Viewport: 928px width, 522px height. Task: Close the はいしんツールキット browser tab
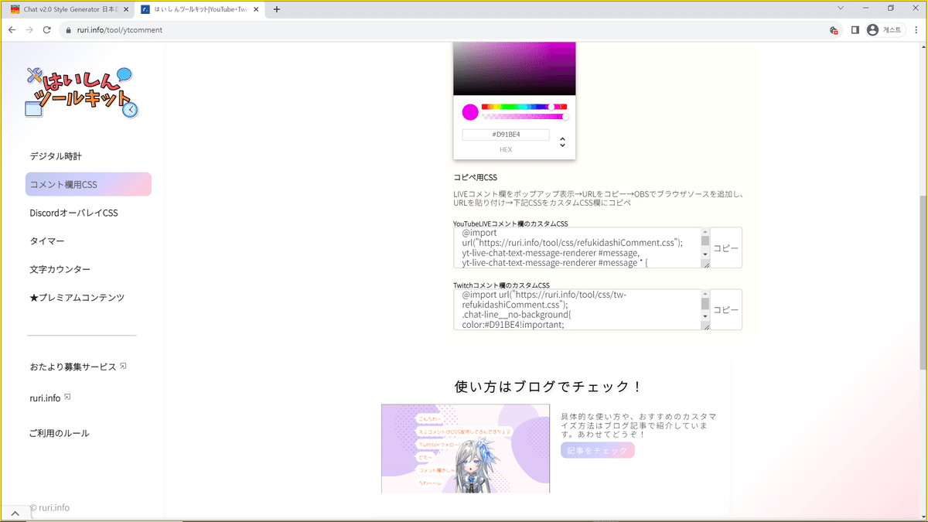pos(256,9)
